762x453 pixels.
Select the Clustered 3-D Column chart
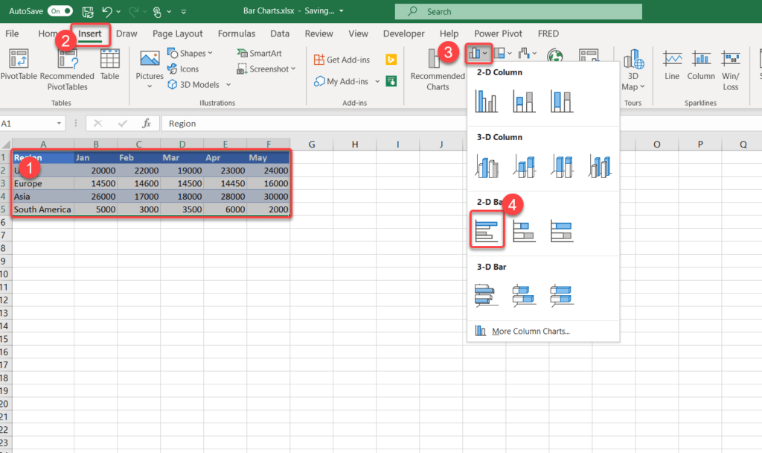[487, 165]
